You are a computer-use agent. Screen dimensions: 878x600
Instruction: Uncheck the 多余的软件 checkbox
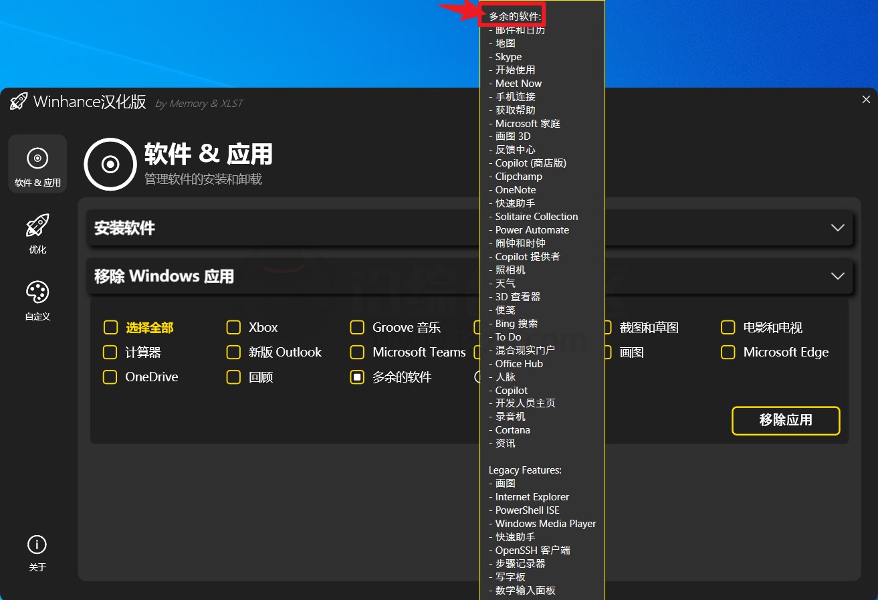coord(356,377)
